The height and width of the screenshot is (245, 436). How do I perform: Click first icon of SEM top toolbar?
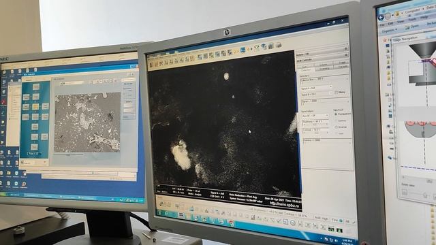coord(151,65)
